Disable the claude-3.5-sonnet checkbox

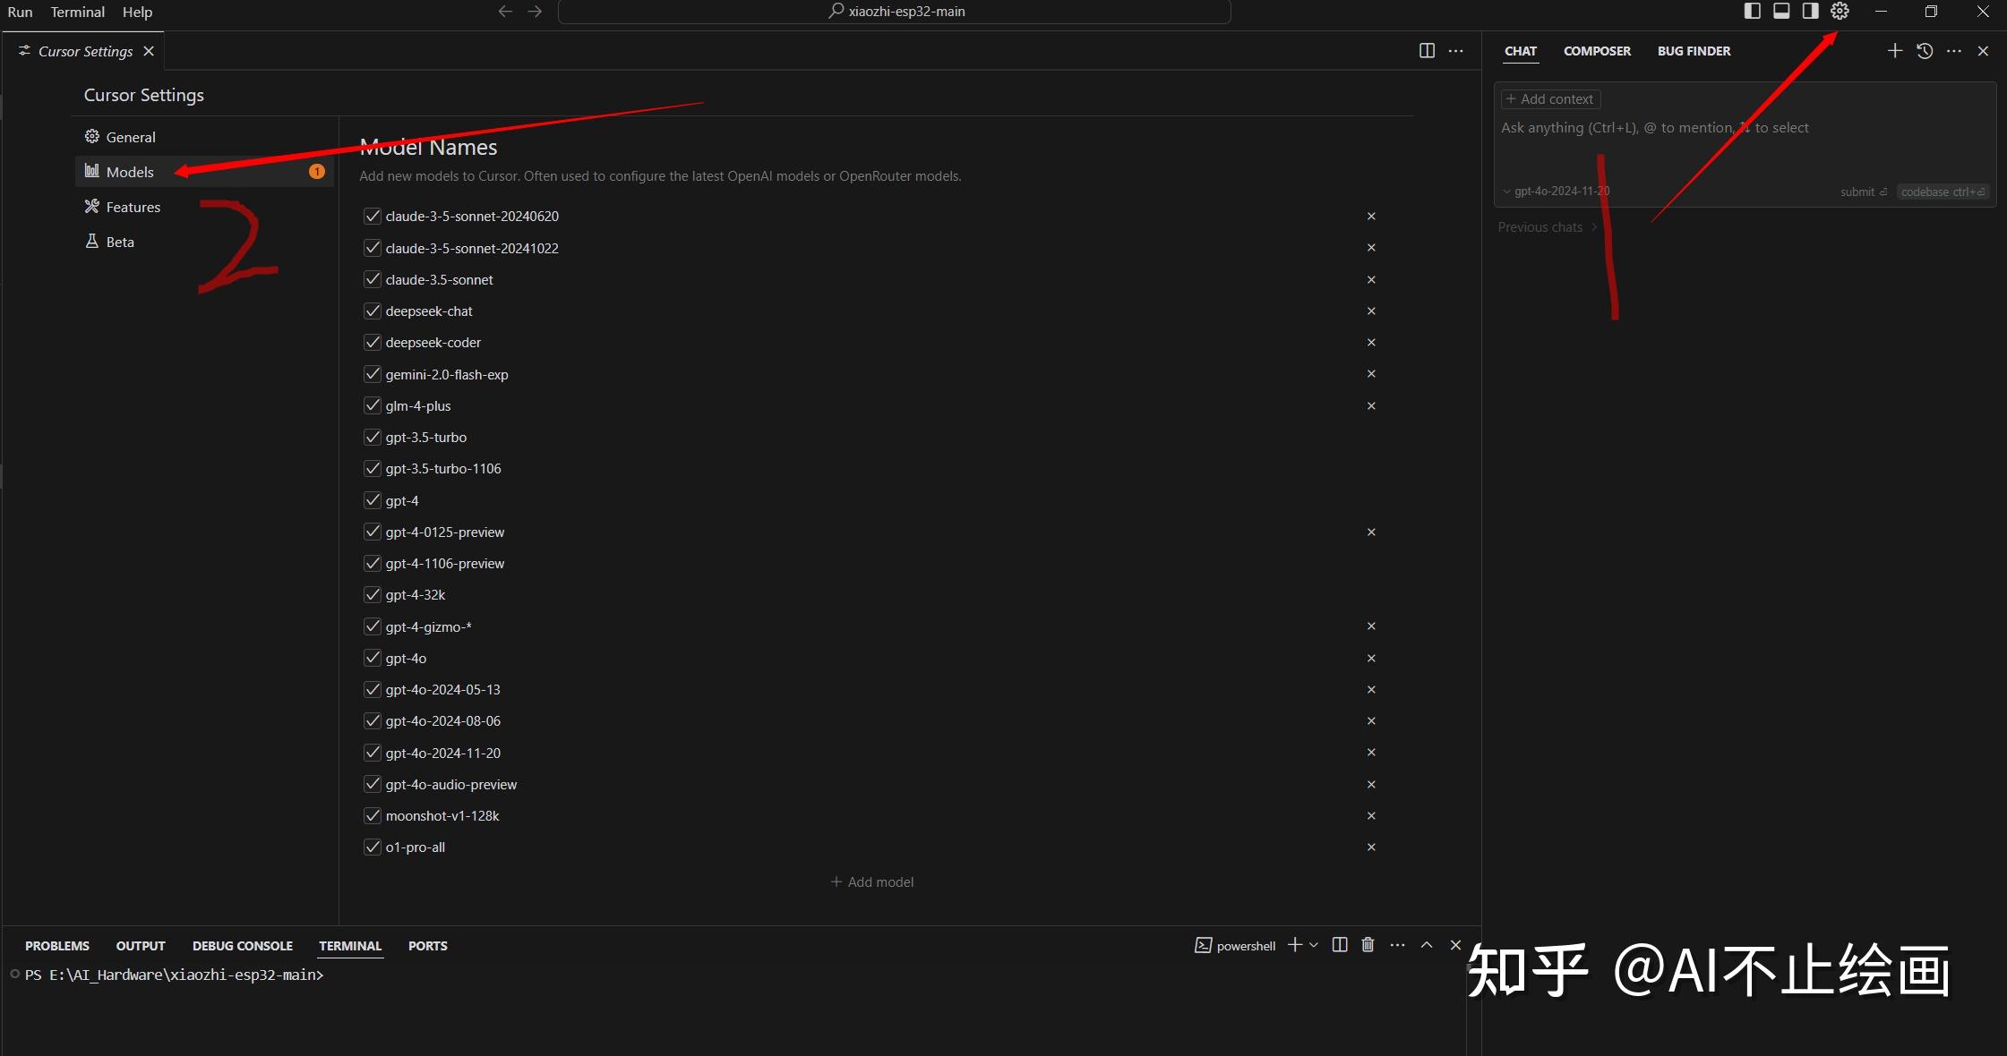pyautogui.click(x=373, y=279)
